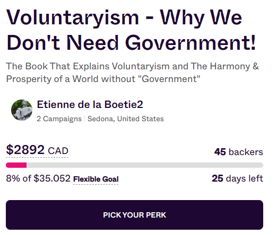This screenshot has width=277, height=235.
Task: Click the campaign tagline about Voluntaryism
Action: point(132,73)
